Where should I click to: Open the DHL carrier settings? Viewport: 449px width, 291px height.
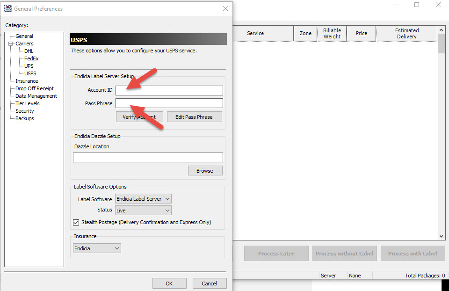29,51
